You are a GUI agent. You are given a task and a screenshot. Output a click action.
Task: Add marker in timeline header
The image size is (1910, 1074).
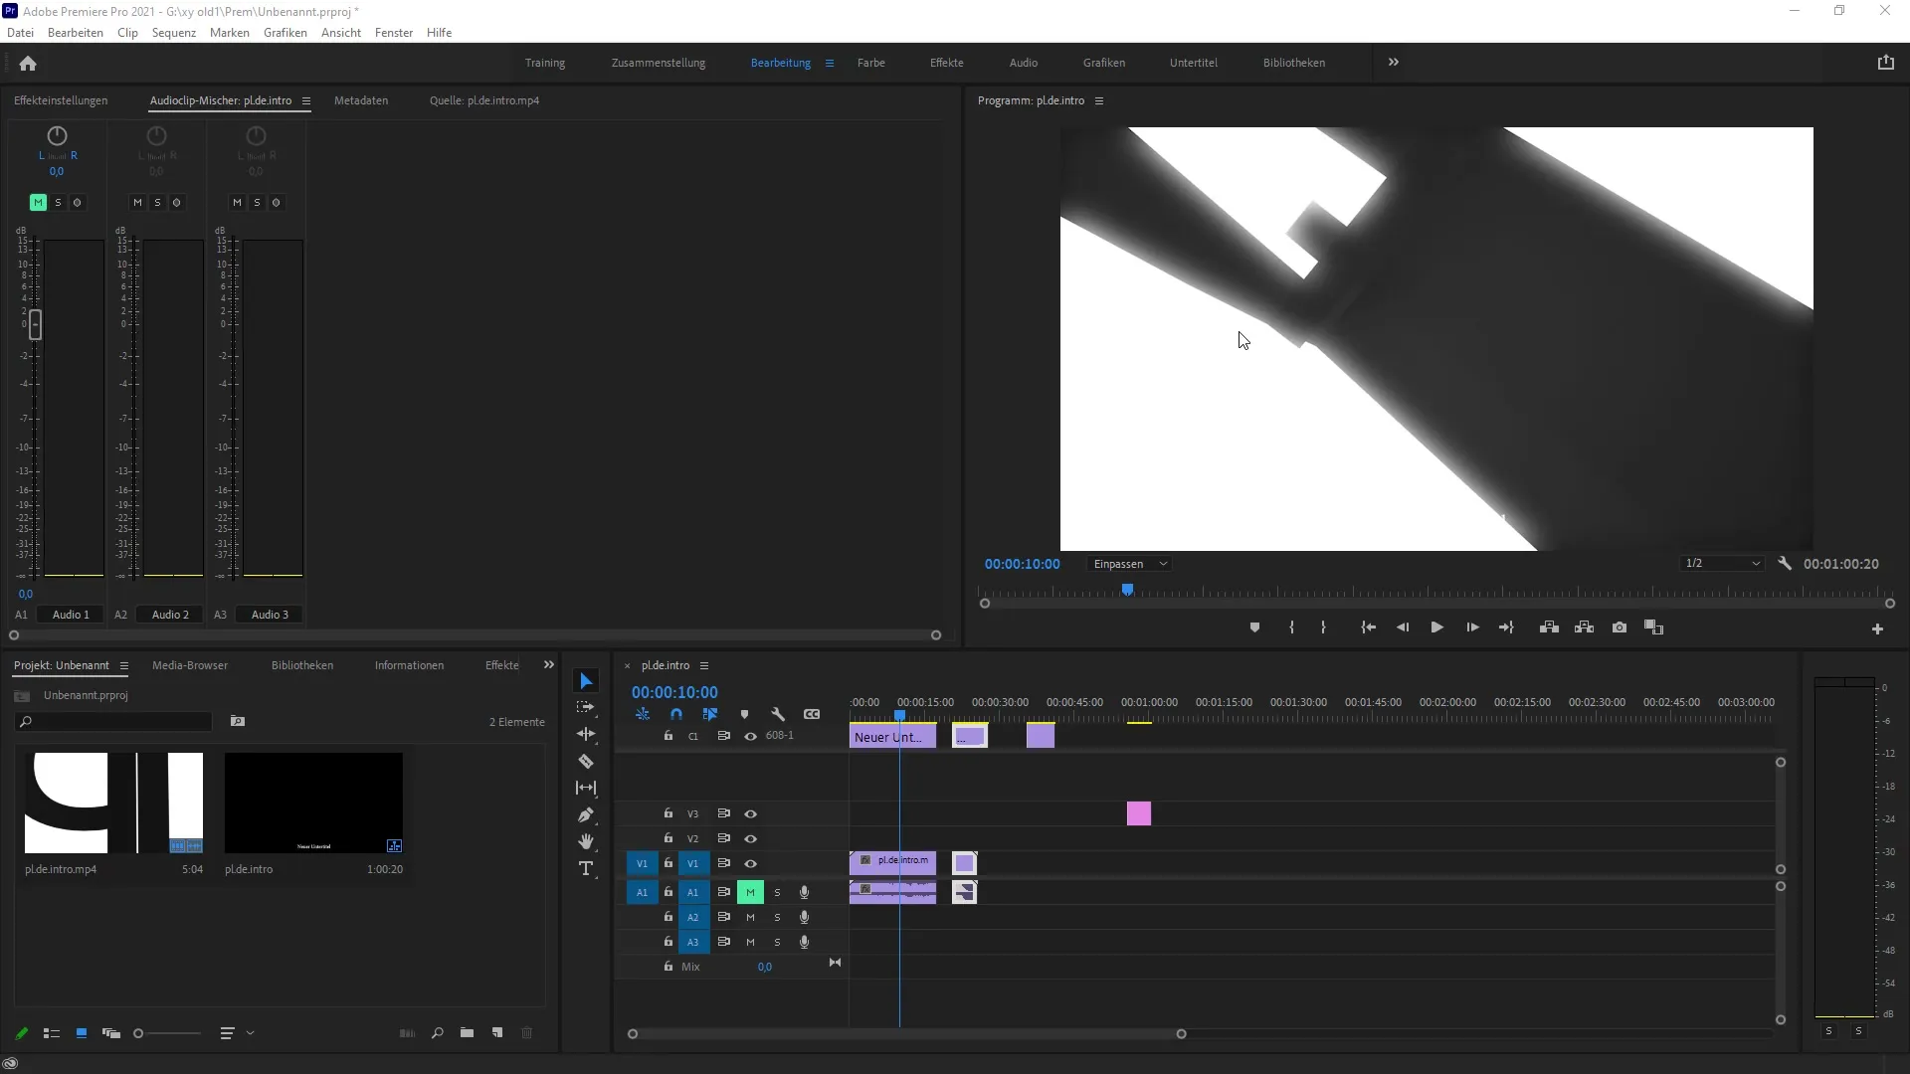pos(744,714)
